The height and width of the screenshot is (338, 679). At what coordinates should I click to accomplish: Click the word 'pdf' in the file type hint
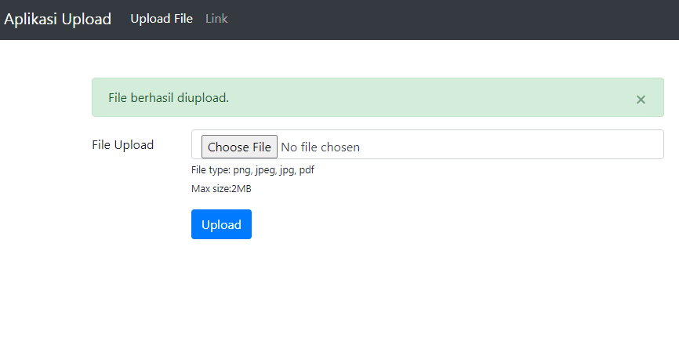(307, 170)
